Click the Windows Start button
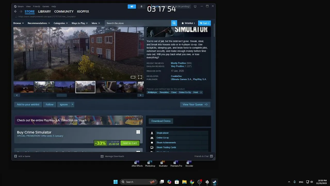Viewport: 330px width, 186px height. [115, 182]
